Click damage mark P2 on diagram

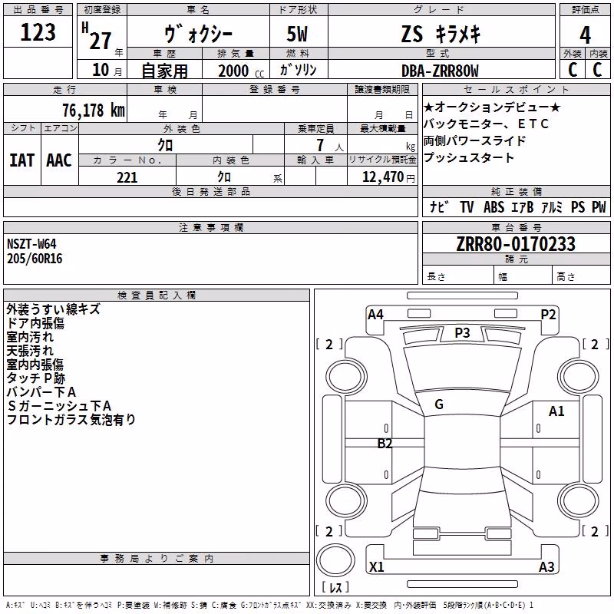point(548,315)
